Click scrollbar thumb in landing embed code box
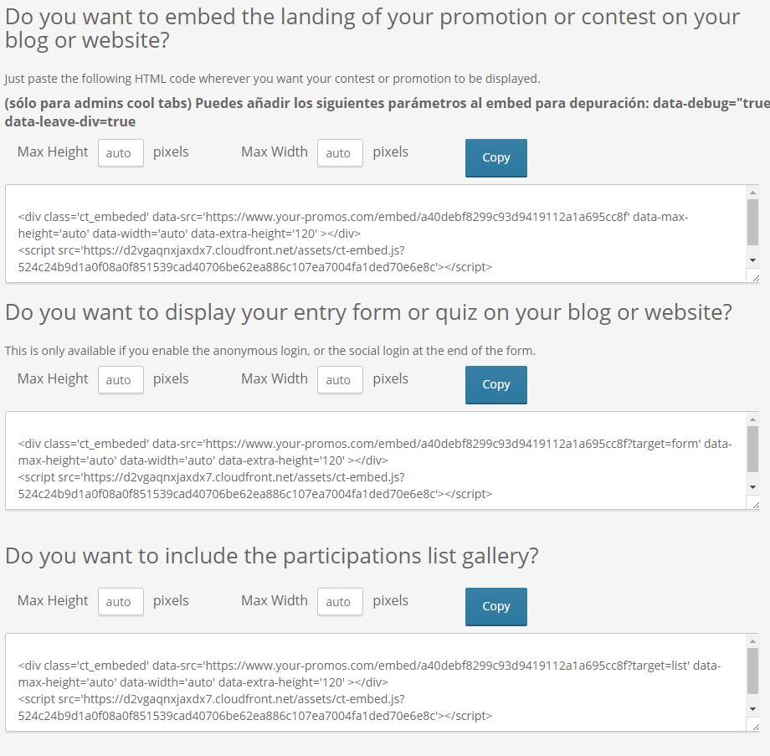770x756 pixels. (x=752, y=222)
